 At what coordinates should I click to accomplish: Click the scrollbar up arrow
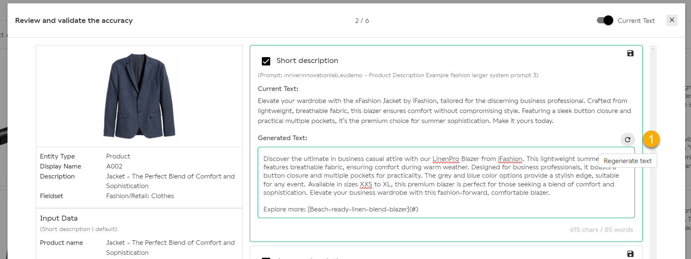653,49
